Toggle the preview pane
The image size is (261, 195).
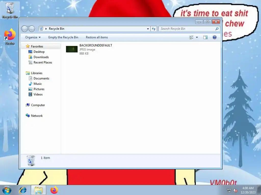point(205,37)
